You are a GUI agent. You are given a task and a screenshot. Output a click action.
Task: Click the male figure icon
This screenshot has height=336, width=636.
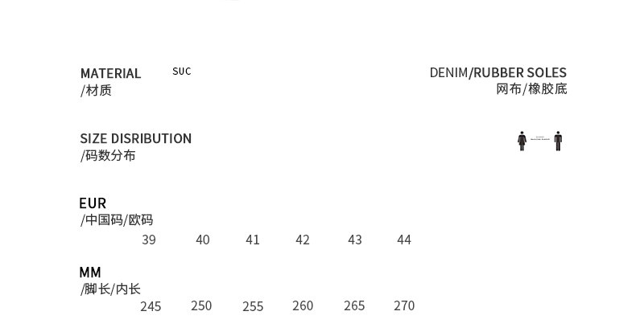558,141
